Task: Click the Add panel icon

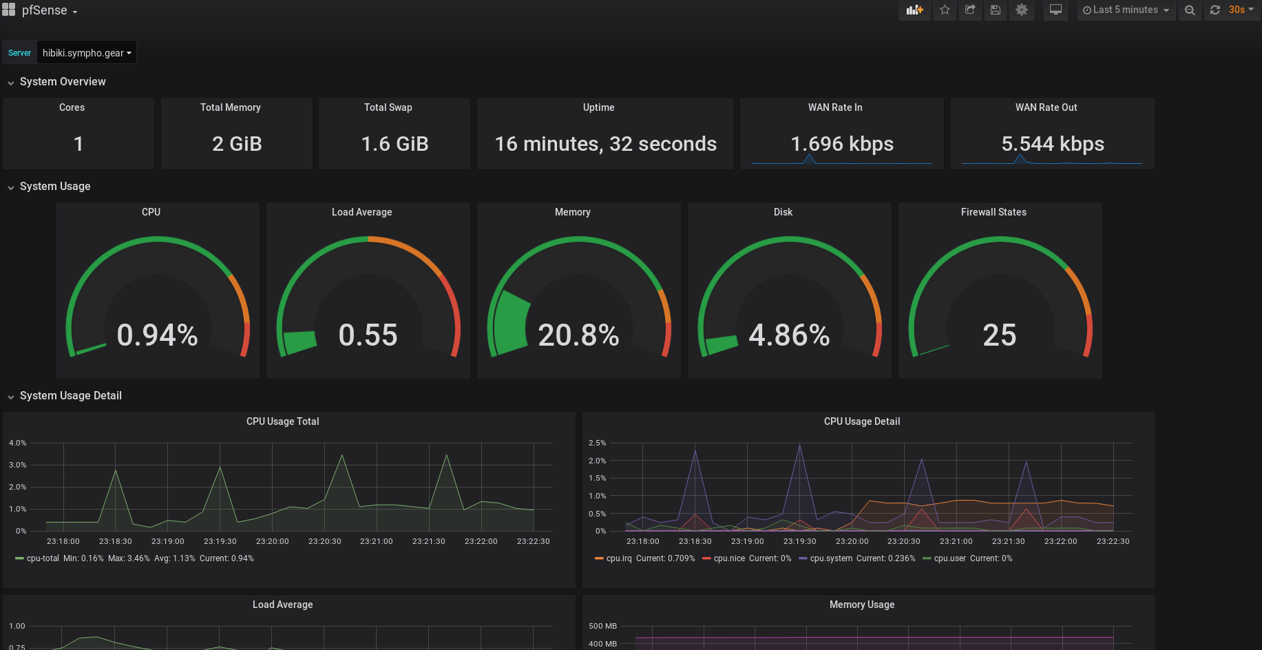Action: pos(914,10)
